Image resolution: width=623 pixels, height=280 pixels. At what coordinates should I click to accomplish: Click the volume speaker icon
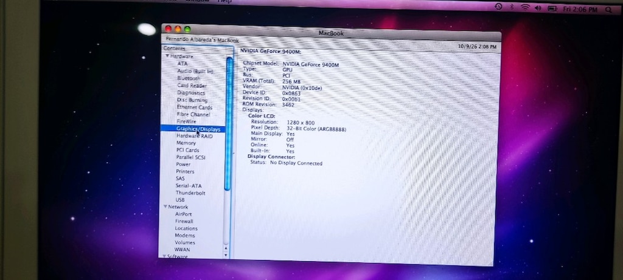tap(538, 8)
